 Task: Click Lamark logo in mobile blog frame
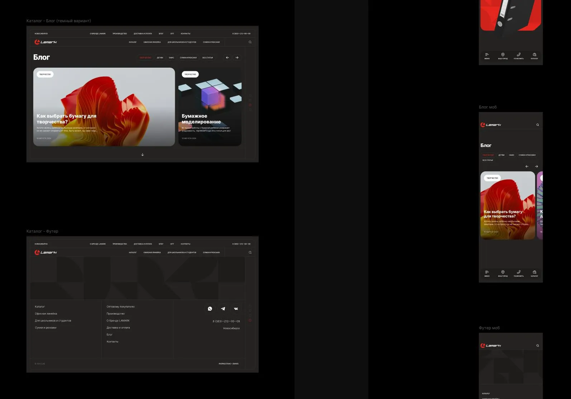[x=490, y=125]
